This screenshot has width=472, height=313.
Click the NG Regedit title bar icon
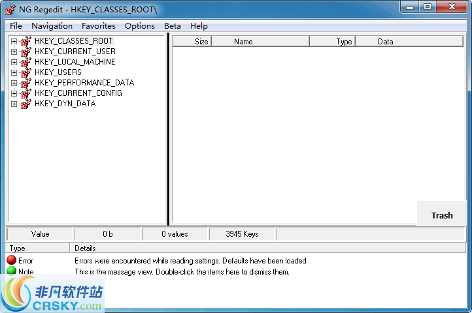[x=10, y=10]
